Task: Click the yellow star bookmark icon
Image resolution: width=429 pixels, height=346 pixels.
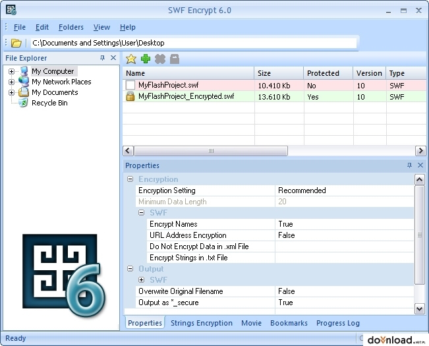Action: (x=131, y=59)
